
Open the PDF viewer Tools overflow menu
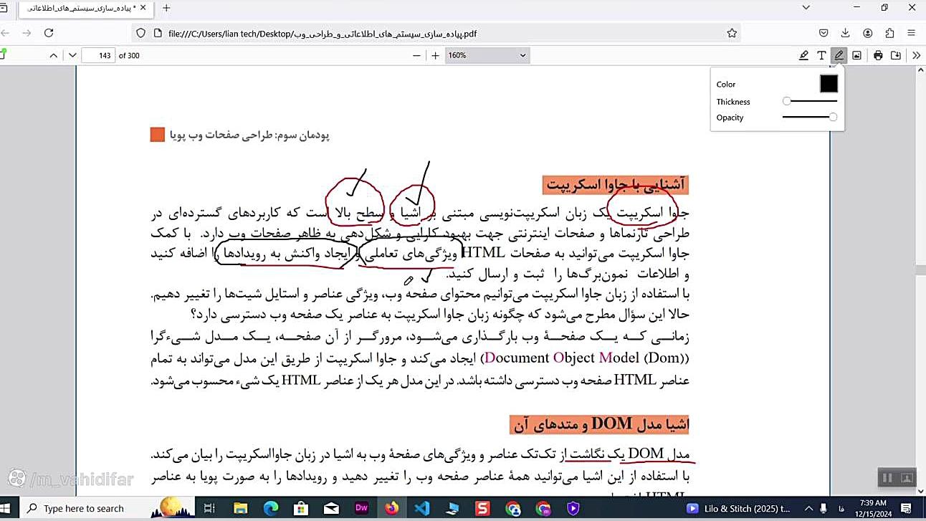point(916,55)
